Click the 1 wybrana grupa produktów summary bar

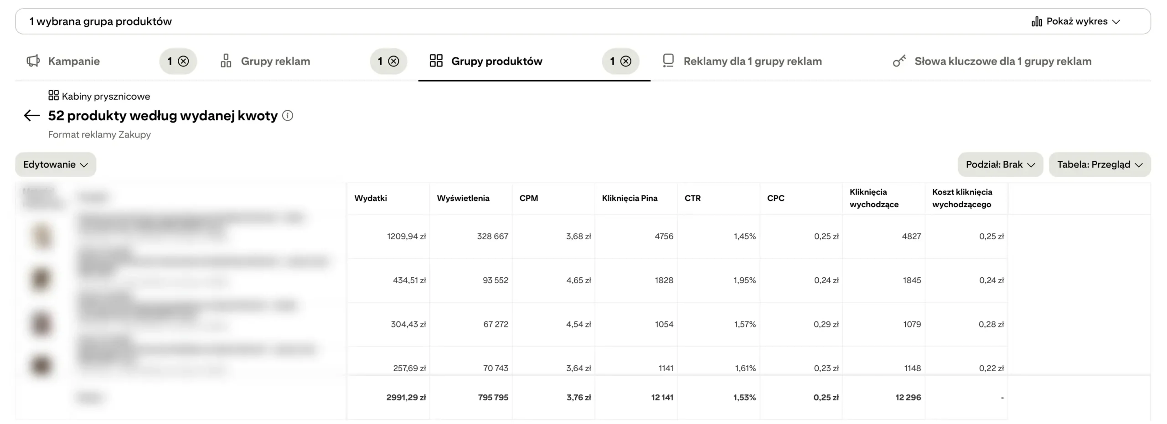(583, 21)
